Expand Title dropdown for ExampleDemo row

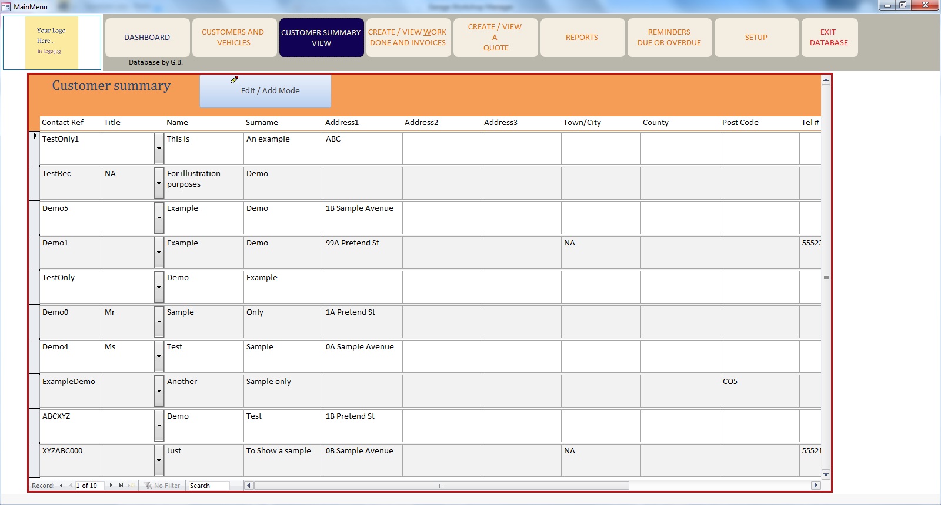click(159, 391)
